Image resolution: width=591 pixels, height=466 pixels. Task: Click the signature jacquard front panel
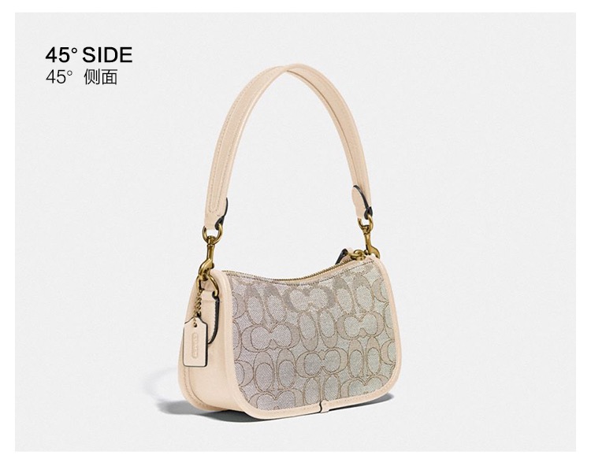(x=311, y=337)
